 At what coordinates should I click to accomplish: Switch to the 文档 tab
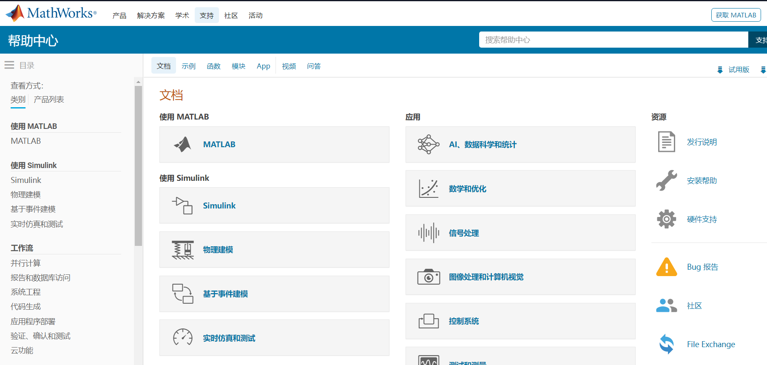click(x=164, y=66)
